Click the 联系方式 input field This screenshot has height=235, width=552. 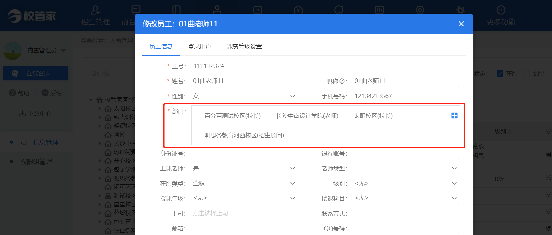click(406, 213)
